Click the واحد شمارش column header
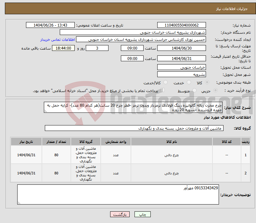Screen dimensions: 256x223 coord(116,142)
